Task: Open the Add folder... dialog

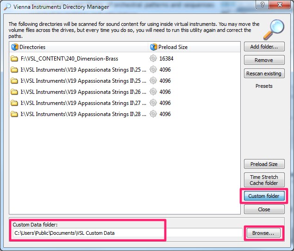Action: [x=264, y=47]
